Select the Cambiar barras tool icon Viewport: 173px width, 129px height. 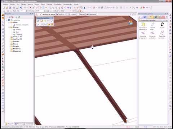152,26
